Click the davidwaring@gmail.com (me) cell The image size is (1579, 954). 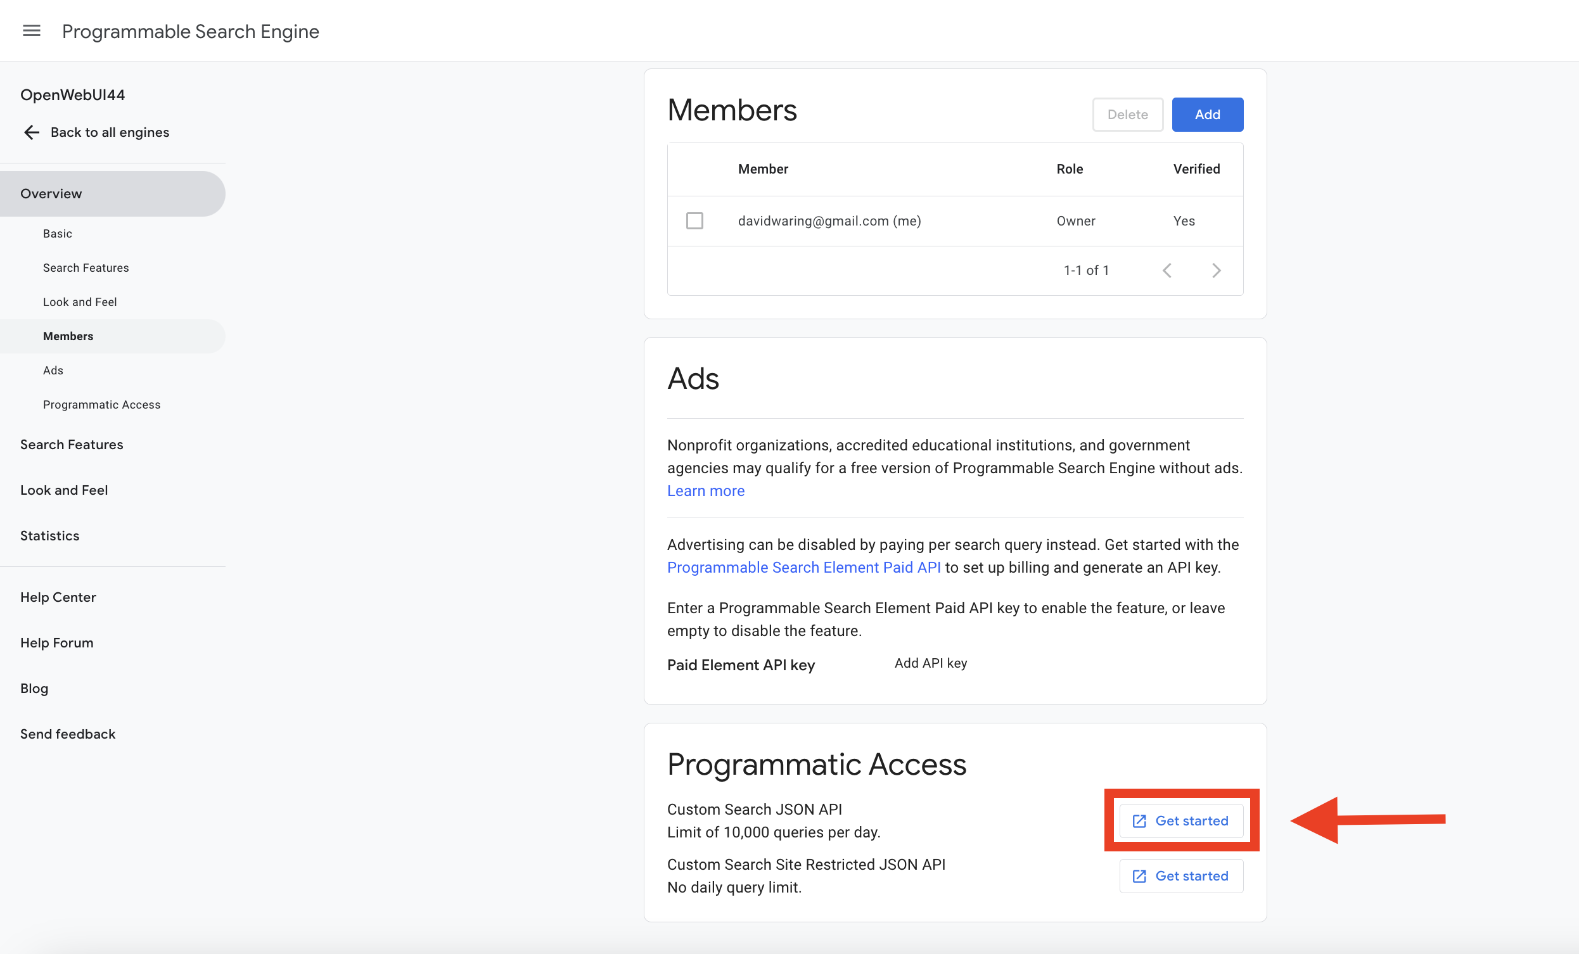(x=829, y=221)
